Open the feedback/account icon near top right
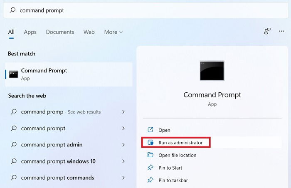Viewport: 291px width, 188px height. (x=267, y=31)
